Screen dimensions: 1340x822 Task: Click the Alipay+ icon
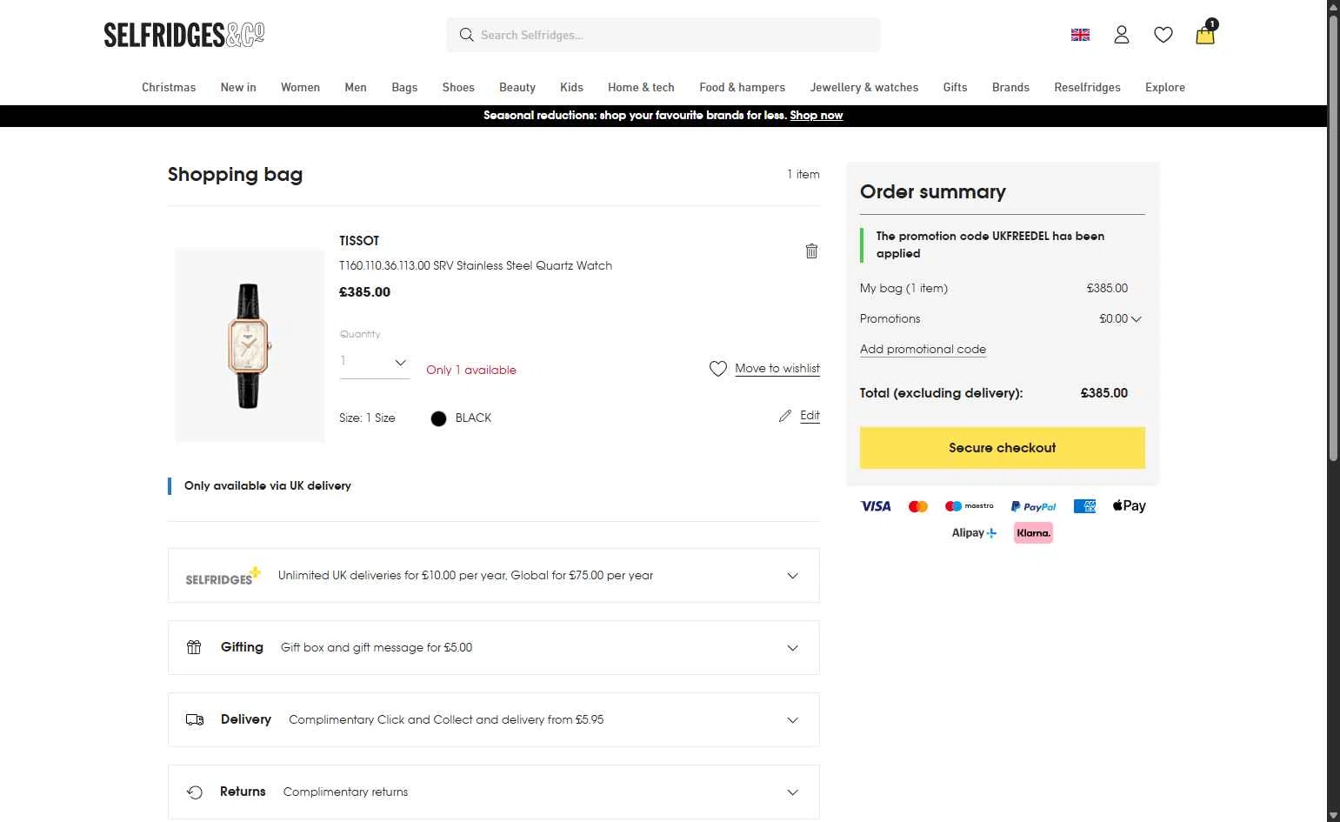pos(974,533)
